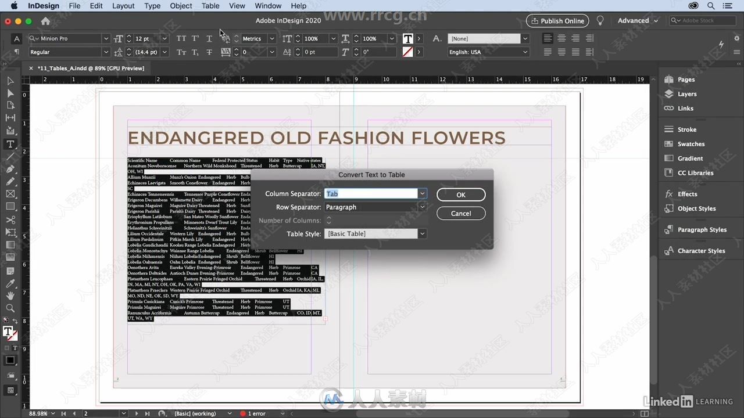744x418 pixels.
Task: Open the Pages panel
Action: 686,80
